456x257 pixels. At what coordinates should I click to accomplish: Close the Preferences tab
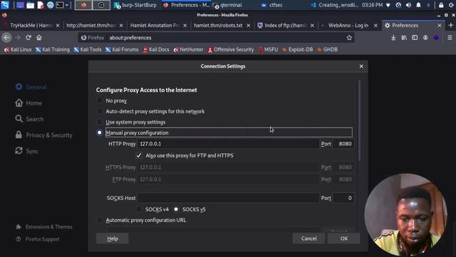pyautogui.click(x=440, y=26)
